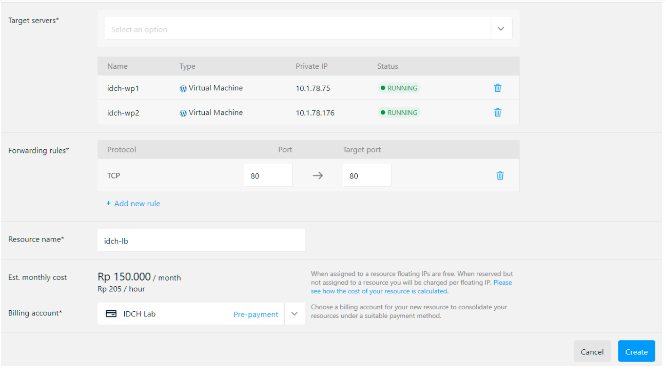Screen dimensions: 666x371
Task: Open the resource cost calculation link
Action: click(379, 291)
